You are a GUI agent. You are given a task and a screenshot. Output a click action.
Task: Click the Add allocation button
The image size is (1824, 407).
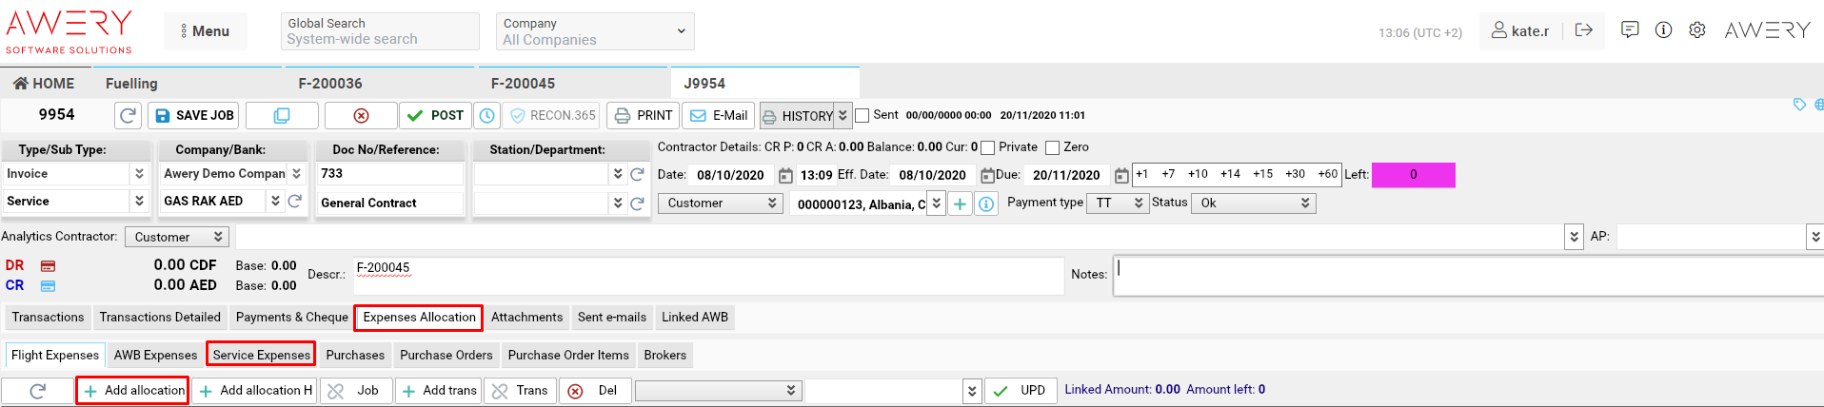tap(133, 390)
